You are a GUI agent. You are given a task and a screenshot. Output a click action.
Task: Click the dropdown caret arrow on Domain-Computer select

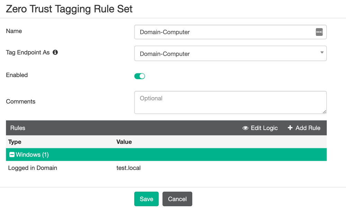pos(322,53)
